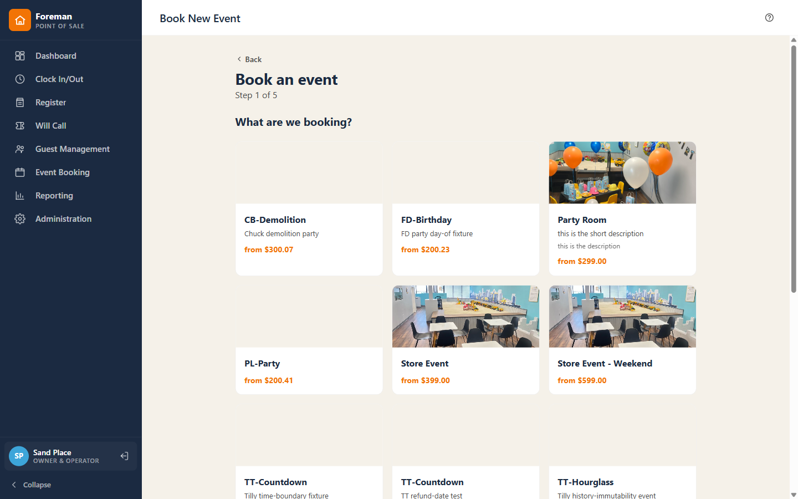Choose the FD-Birthday event card

[465, 208]
